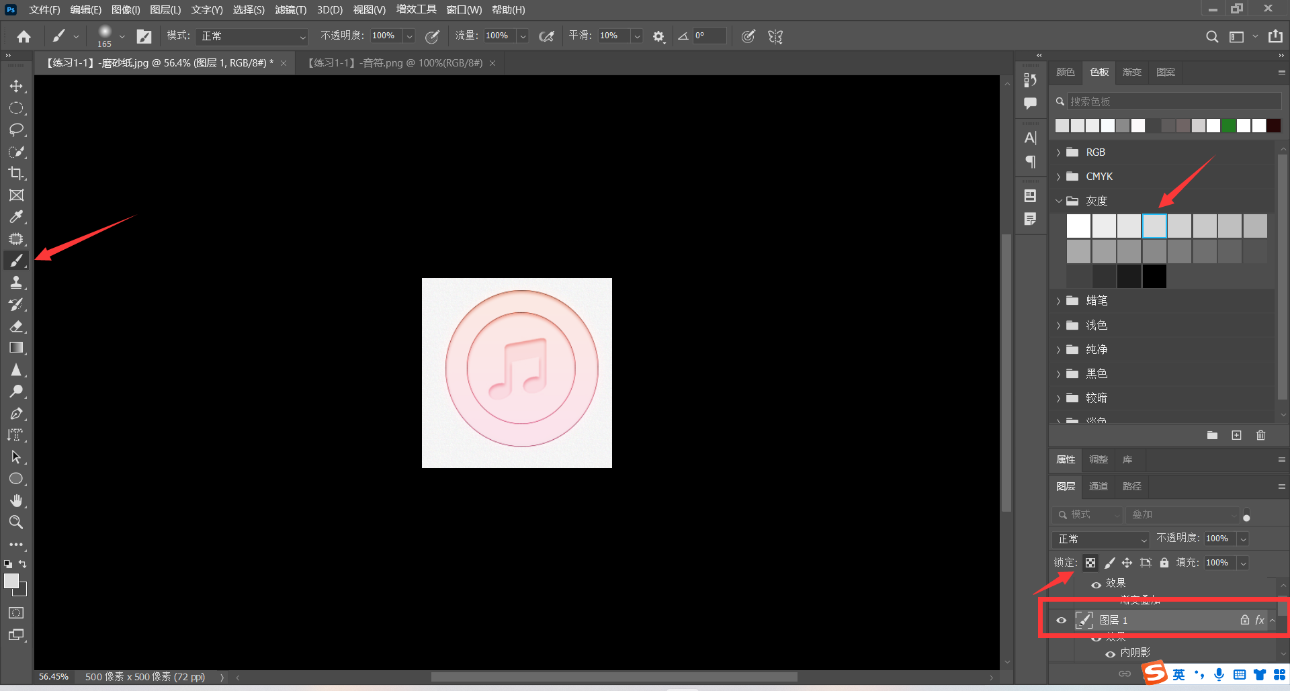The height and width of the screenshot is (691, 1290).
Task: Select the Eyedropper tool
Action: pos(16,217)
